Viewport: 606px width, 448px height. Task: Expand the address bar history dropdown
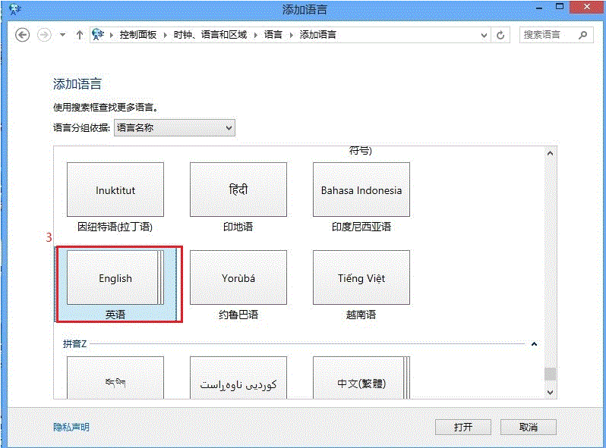(484, 35)
